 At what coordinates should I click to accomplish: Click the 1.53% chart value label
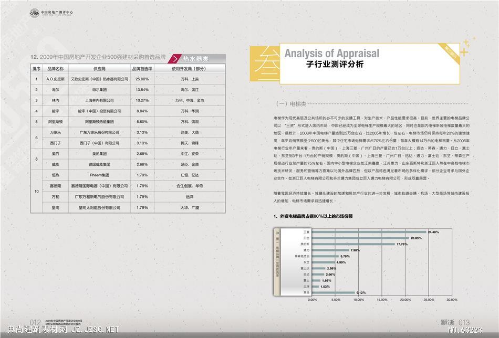(325, 287)
